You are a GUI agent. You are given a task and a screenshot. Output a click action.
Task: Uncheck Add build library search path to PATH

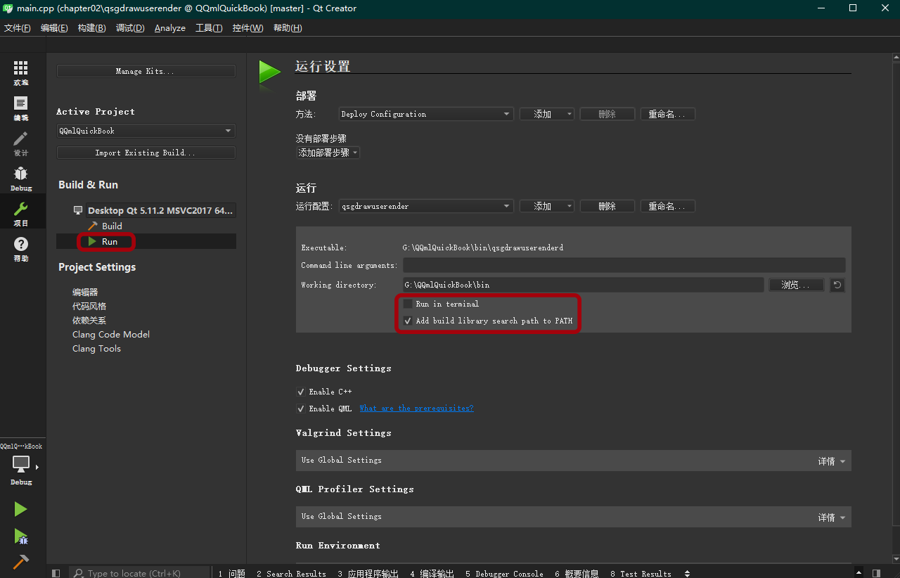[x=408, y=321]
